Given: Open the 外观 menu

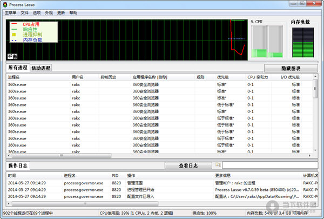Looking at the screenshot, I should (49, 13).
